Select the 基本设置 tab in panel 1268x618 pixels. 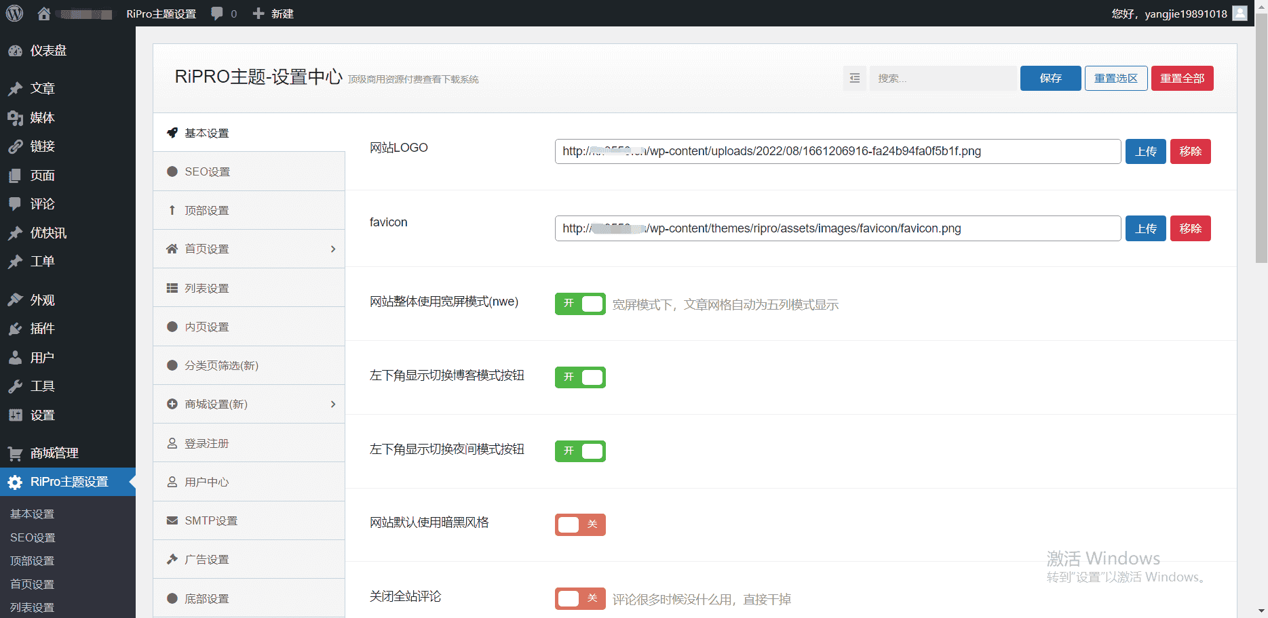pyautogui.click(x=249, y=133)
